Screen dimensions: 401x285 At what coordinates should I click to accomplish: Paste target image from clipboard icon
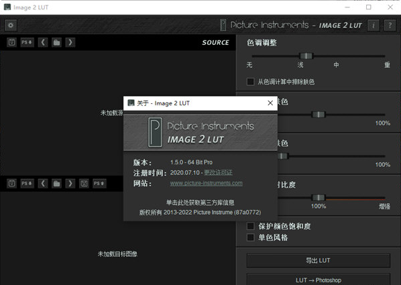pos(12,184)
